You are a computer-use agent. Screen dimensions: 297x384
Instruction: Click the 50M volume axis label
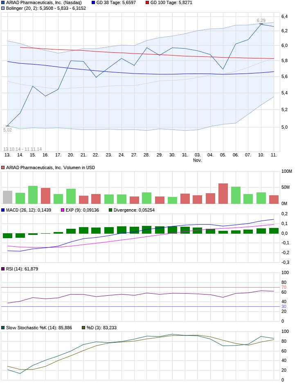(286, 188)
